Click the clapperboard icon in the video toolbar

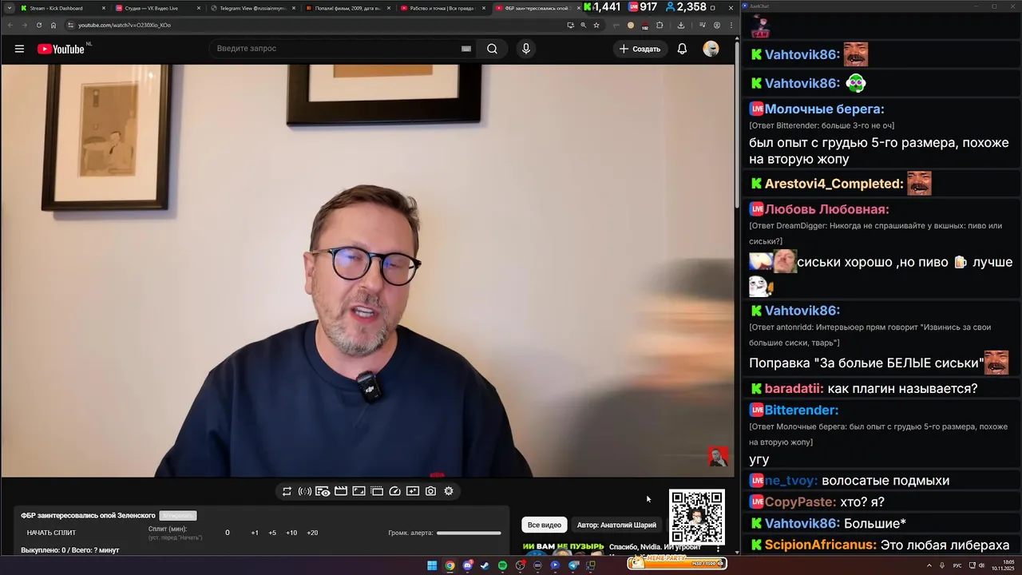pos(341,491)
